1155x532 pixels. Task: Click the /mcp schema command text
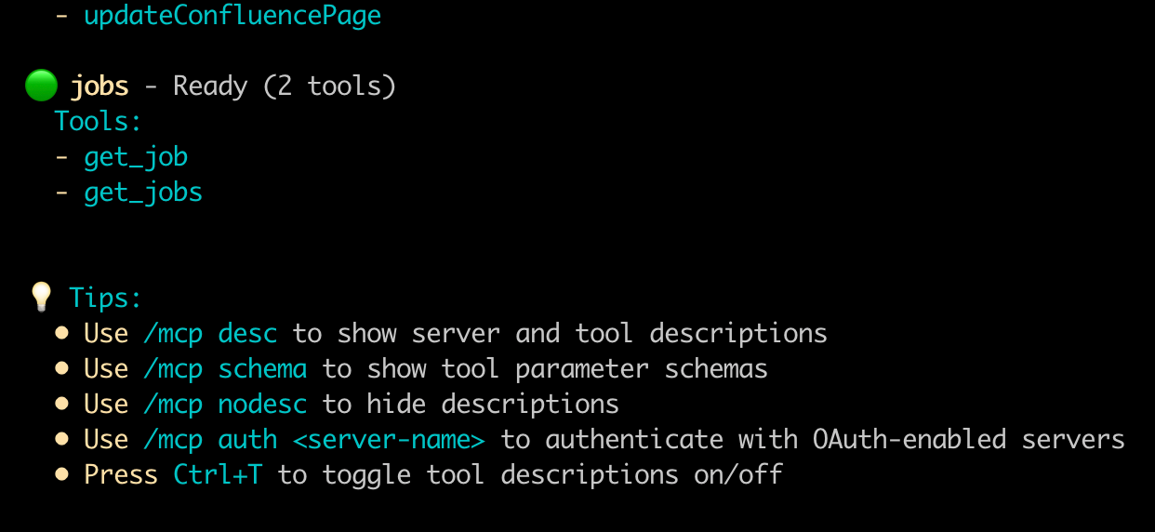(x=225, y=368)
